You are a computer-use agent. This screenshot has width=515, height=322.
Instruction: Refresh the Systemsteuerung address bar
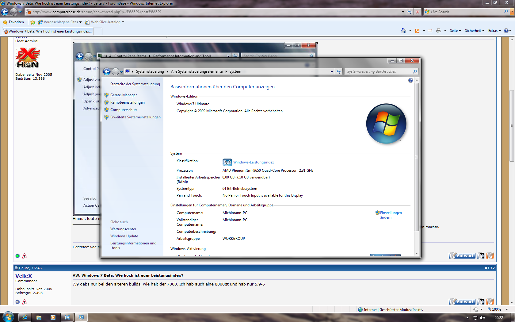pyautogui.click(x=339, y=71)
